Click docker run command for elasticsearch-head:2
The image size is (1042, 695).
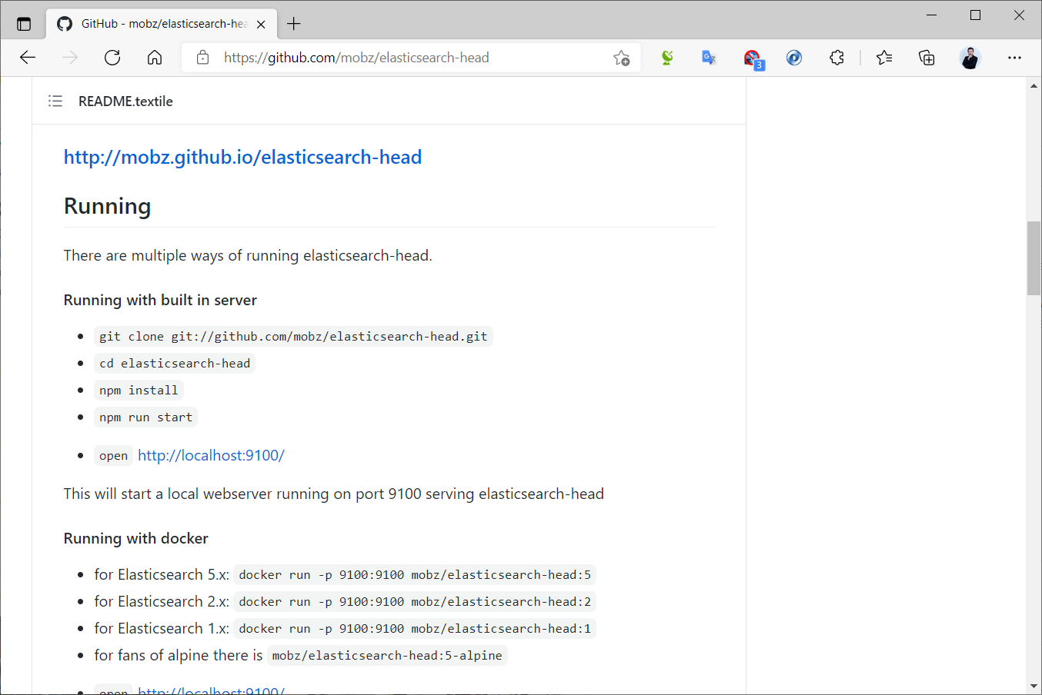[x=415, y=602]
